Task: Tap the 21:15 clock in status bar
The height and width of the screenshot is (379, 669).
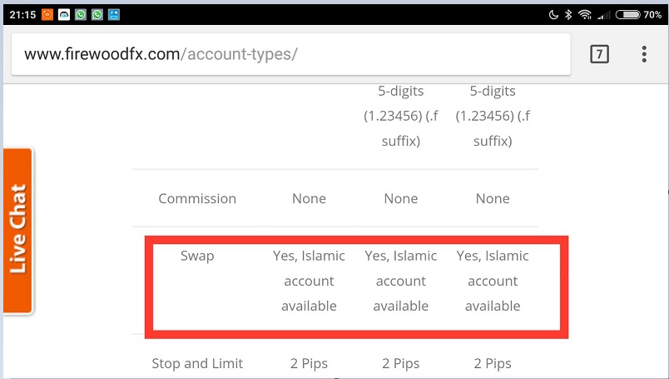Action: 20,14
